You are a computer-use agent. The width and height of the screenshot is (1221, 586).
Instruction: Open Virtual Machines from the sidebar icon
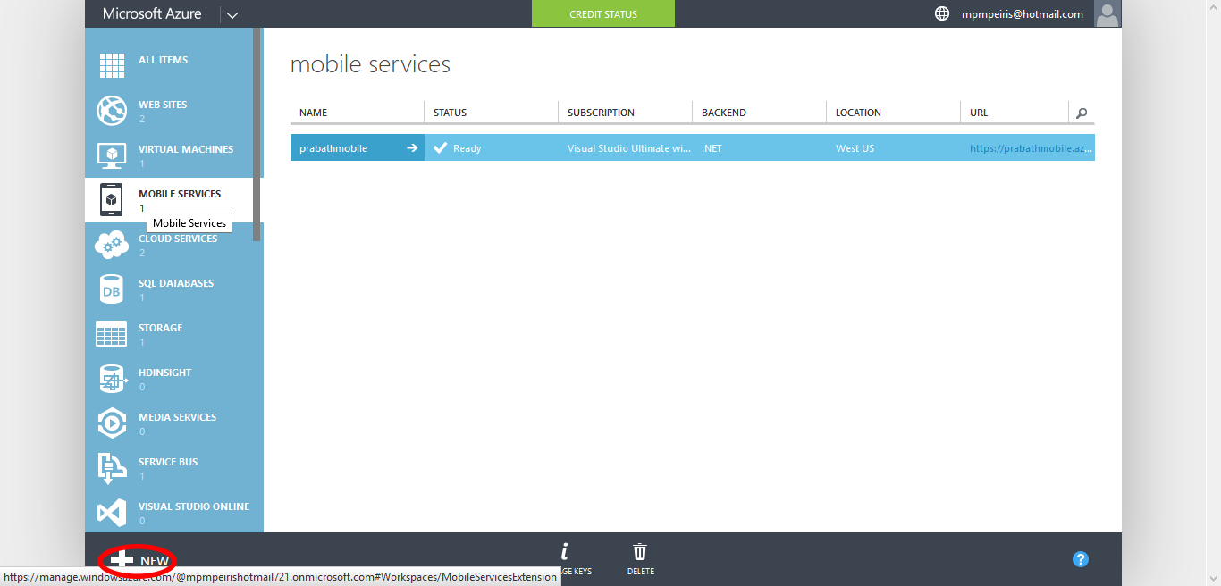[x=111, y=155]
